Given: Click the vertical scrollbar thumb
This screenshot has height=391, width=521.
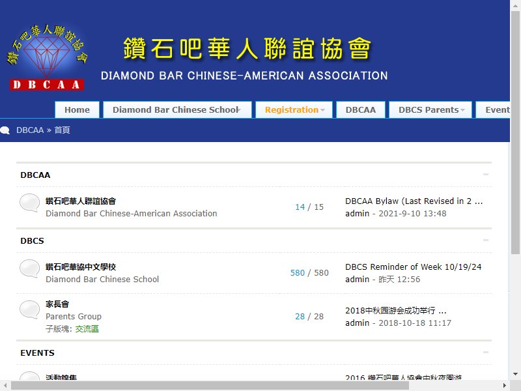Looking at the screenshot, I should [515, 132].
